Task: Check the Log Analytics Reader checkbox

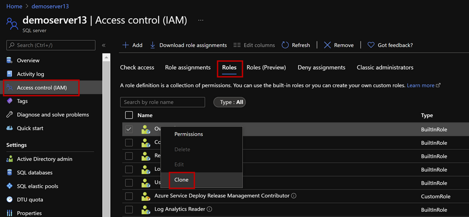Action: [x=129, y=210]
